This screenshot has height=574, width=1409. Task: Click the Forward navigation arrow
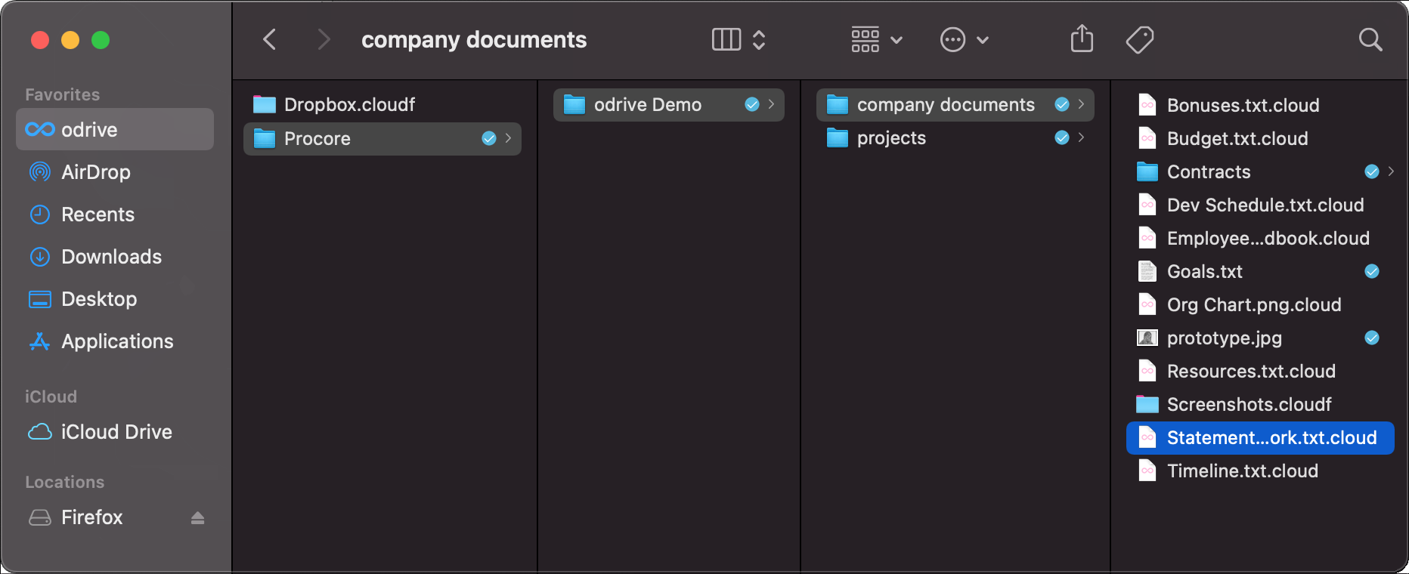324,39
